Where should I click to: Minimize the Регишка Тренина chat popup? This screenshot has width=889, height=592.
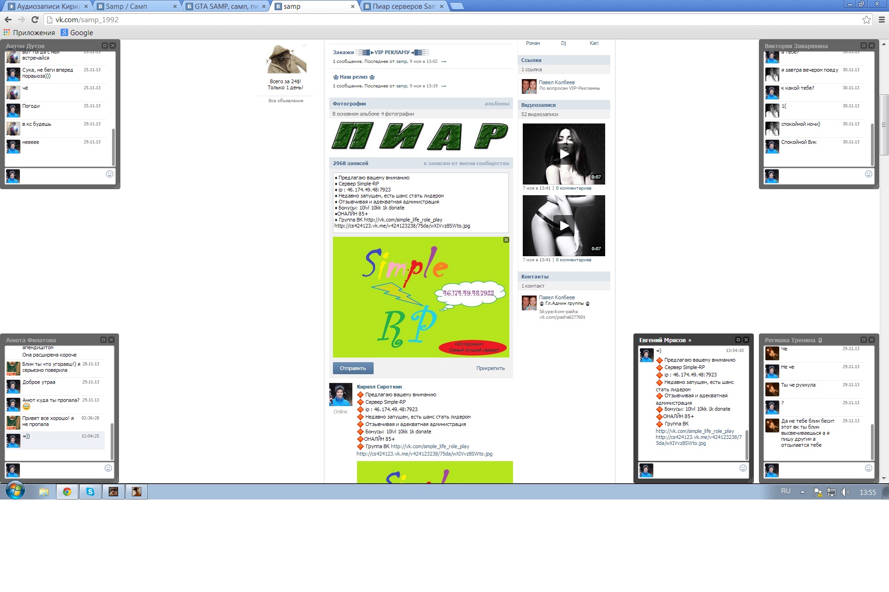click(863, 339)
